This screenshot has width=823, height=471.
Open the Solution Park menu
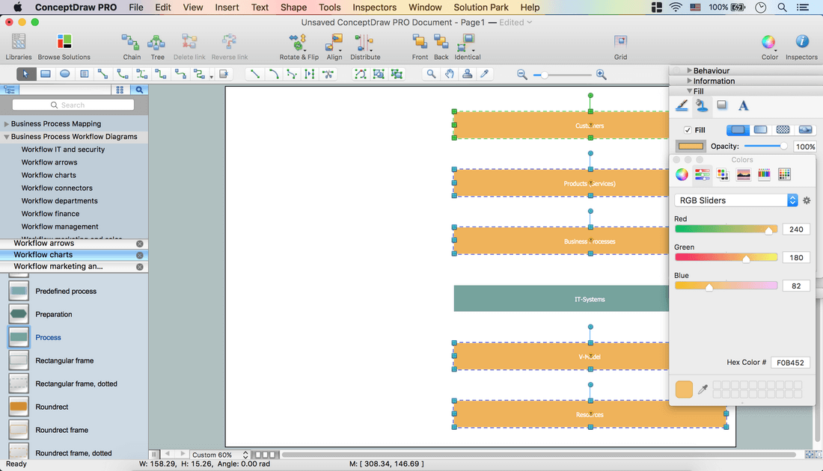coord(480,7)
